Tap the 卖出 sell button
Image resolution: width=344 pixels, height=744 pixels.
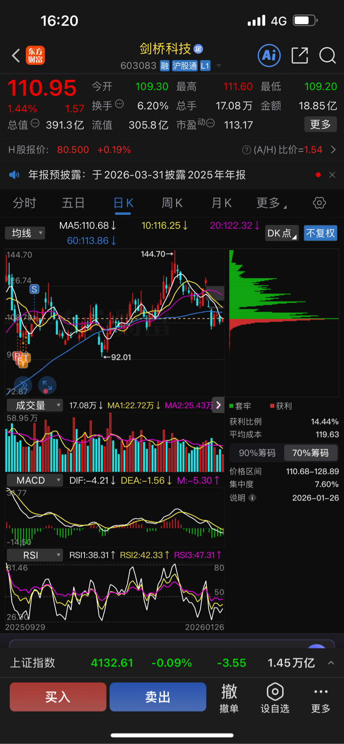point(158,697)
